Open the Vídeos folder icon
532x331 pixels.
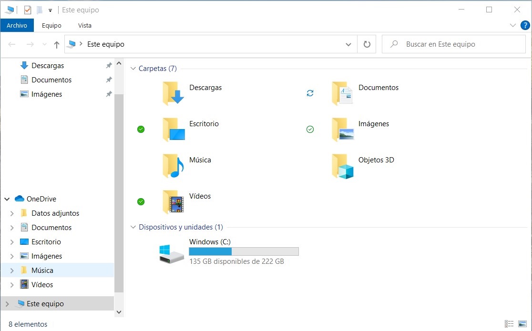click(x=173, y=201)
